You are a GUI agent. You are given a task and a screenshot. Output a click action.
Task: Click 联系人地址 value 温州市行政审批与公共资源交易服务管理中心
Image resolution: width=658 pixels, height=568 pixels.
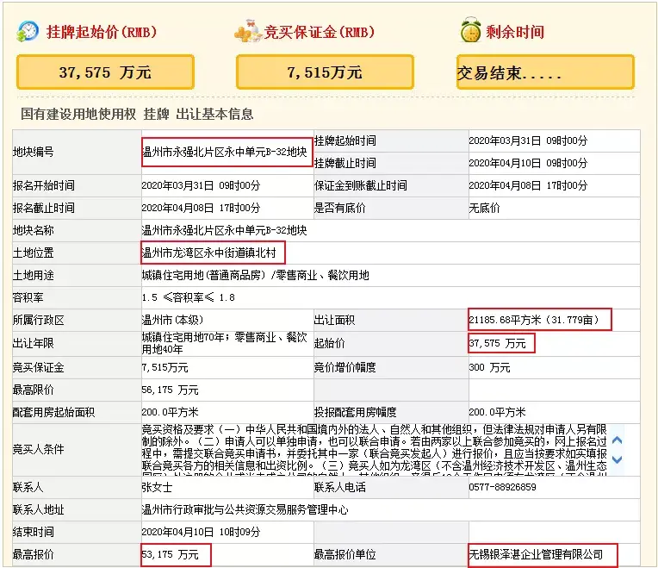[x=245, y=509]
